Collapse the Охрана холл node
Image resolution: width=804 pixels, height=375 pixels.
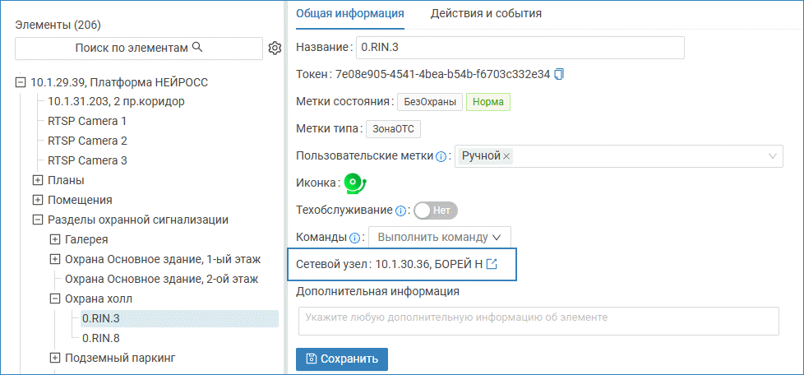54,299
